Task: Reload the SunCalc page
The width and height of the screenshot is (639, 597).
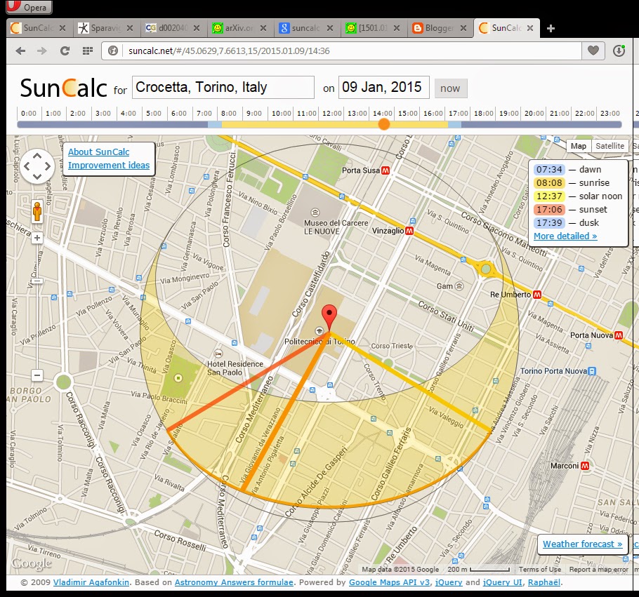Action: tap(65, 51)
